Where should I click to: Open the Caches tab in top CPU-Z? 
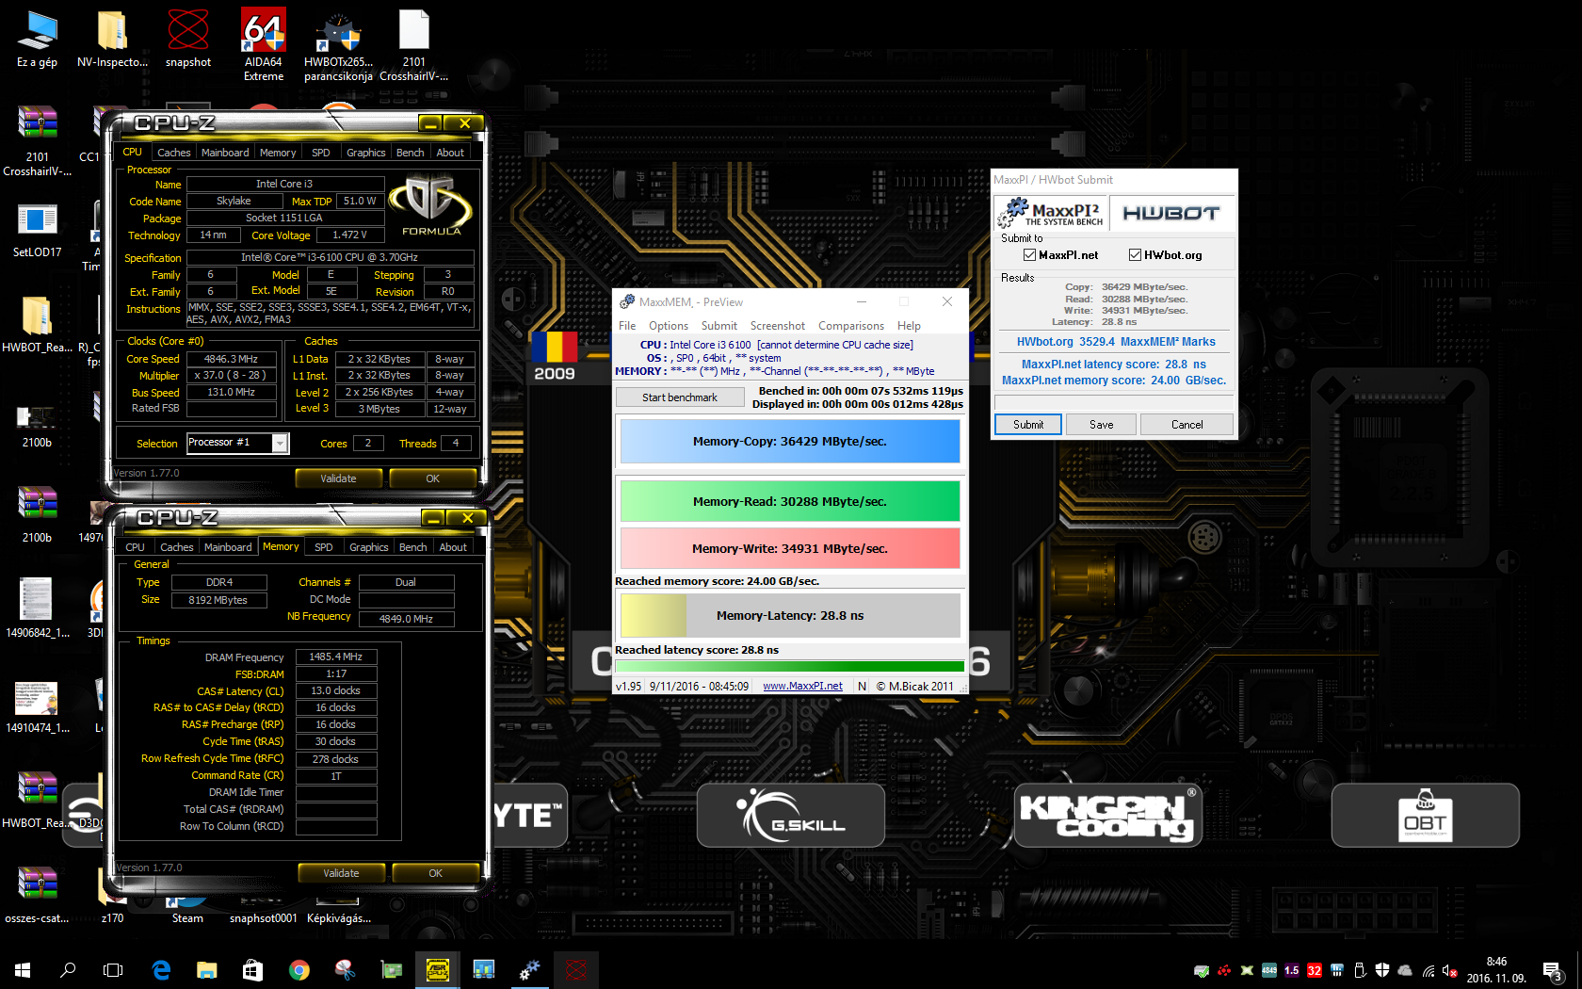tap(173, 153)
